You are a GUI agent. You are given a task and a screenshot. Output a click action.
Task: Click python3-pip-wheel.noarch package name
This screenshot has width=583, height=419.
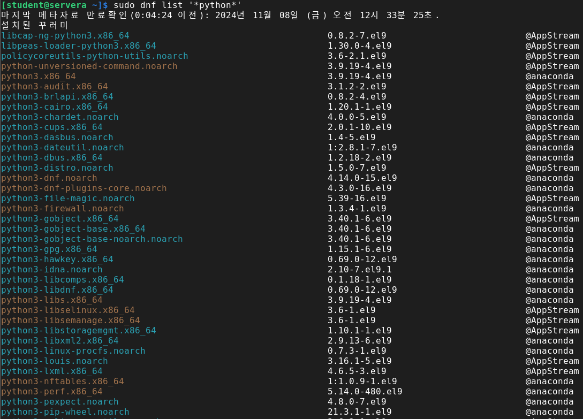click(65, 412)
